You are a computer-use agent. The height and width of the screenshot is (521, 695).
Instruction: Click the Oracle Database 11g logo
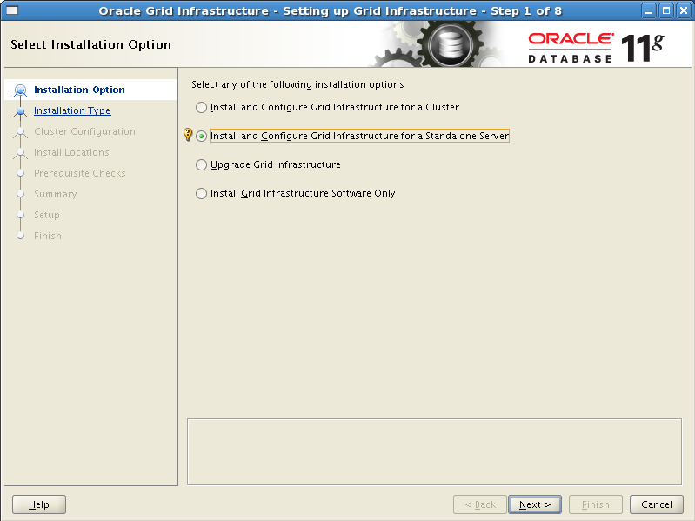pos(596,48)
